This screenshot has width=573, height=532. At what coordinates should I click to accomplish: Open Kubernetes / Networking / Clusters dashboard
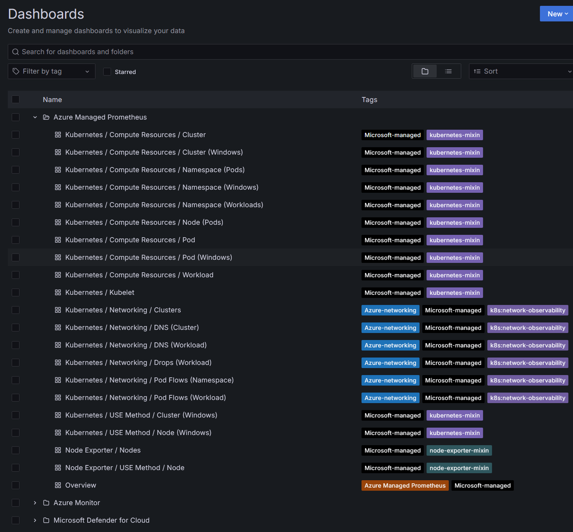point(123,310)
